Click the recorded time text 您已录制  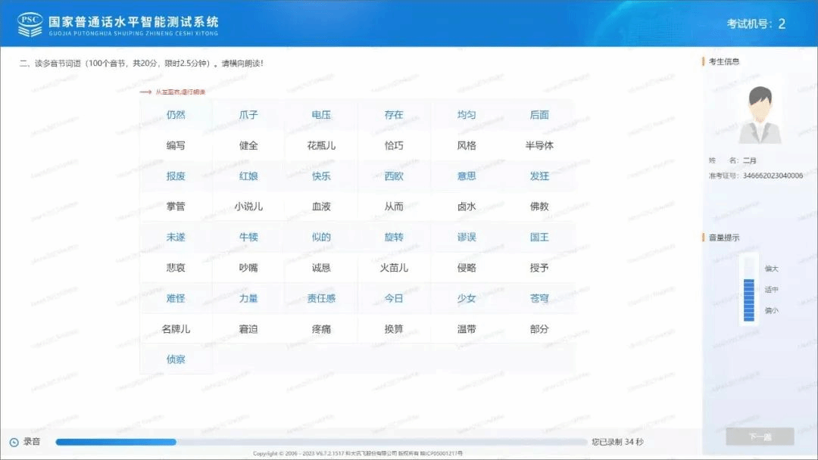(617, 442)
